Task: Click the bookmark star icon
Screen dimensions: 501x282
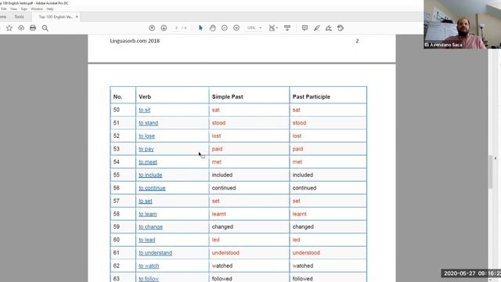Action: point(9,28)
